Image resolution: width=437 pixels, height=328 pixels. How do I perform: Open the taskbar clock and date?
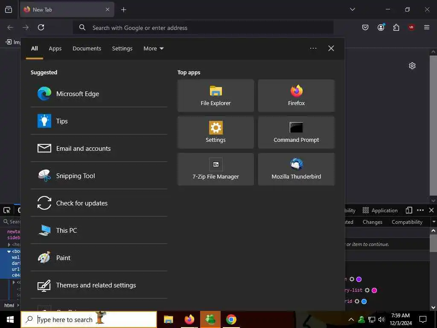[x=400, y=319]
